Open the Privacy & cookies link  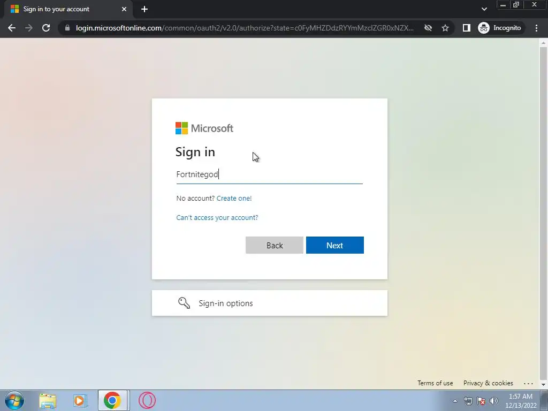[x=488, y=383]
